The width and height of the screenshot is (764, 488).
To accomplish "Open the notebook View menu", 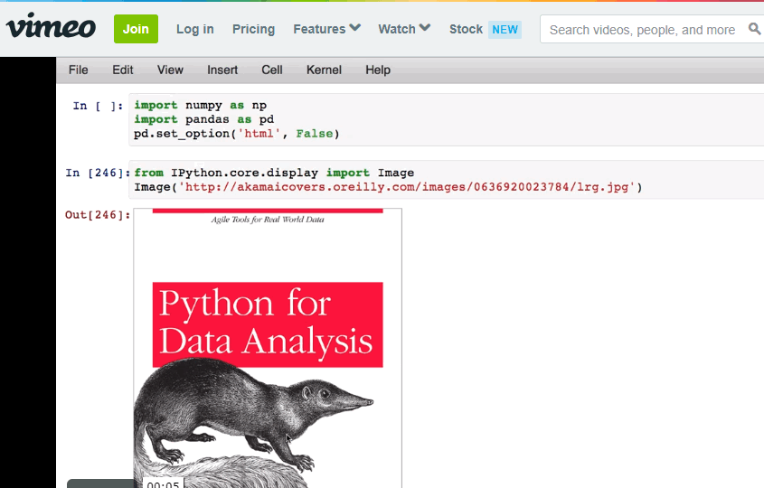I will 170,70.
